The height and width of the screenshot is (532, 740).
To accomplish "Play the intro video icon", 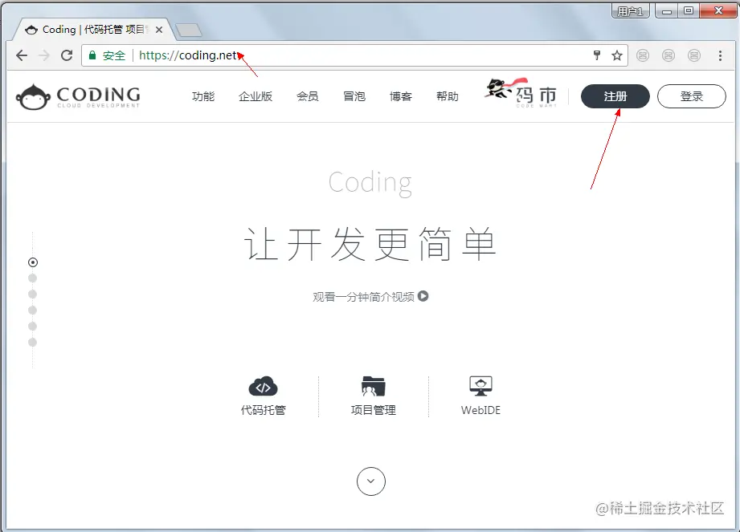I will 423,296.
